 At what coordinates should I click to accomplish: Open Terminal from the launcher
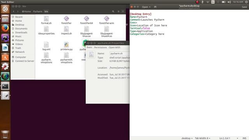pyautogui.click(x=5, y=86)
